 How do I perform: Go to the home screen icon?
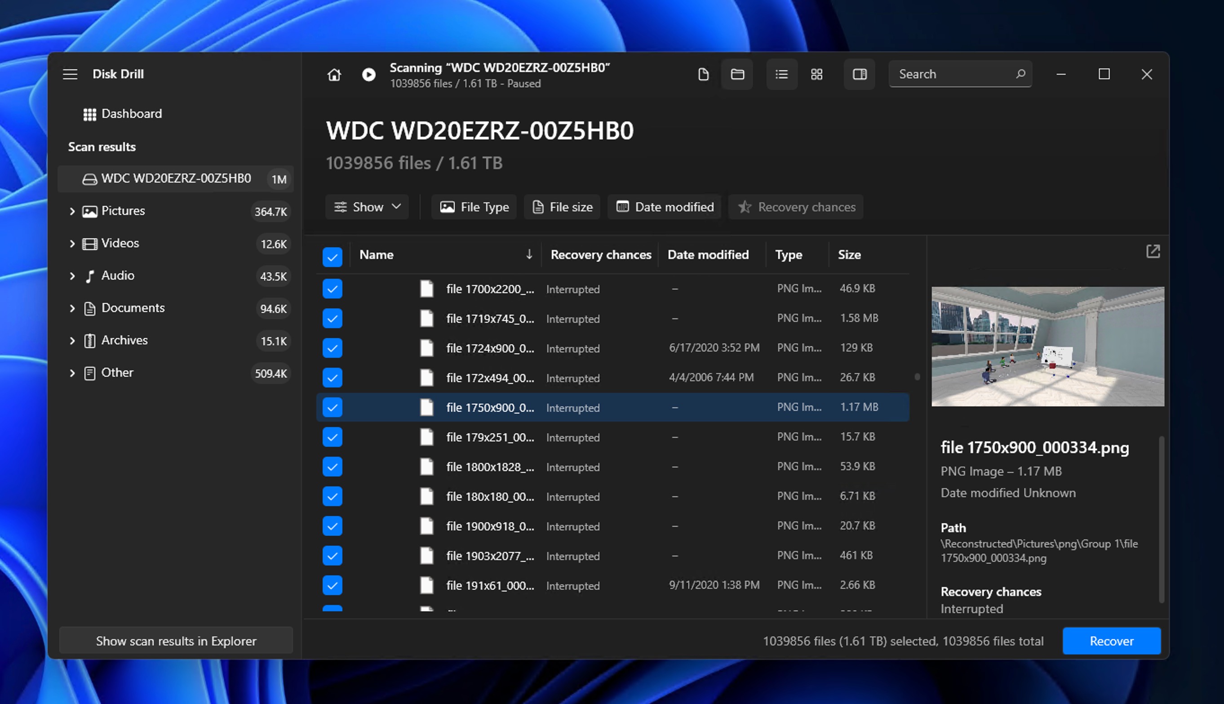[x=334, y=75]
